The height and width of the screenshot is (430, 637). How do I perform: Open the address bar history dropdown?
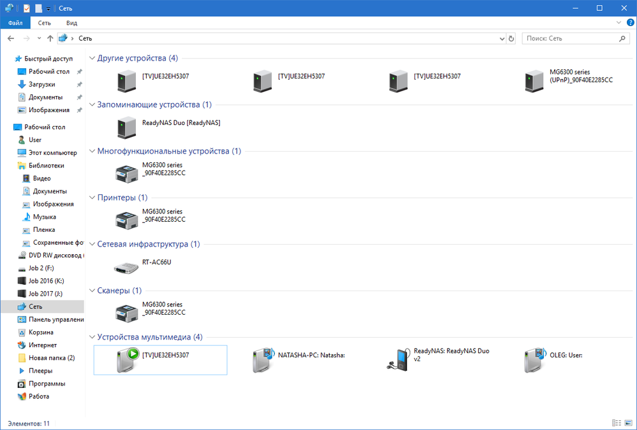pos(501,39)
